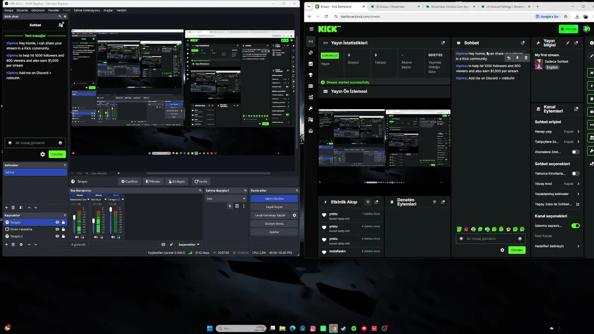594x334 pixels.
Task: Open Filtreler for the selected OBS source
Action: (x=153, y=181)
